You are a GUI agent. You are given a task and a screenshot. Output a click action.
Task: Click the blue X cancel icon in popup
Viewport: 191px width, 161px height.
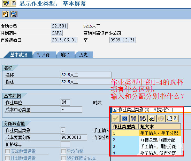click(125, 118)
